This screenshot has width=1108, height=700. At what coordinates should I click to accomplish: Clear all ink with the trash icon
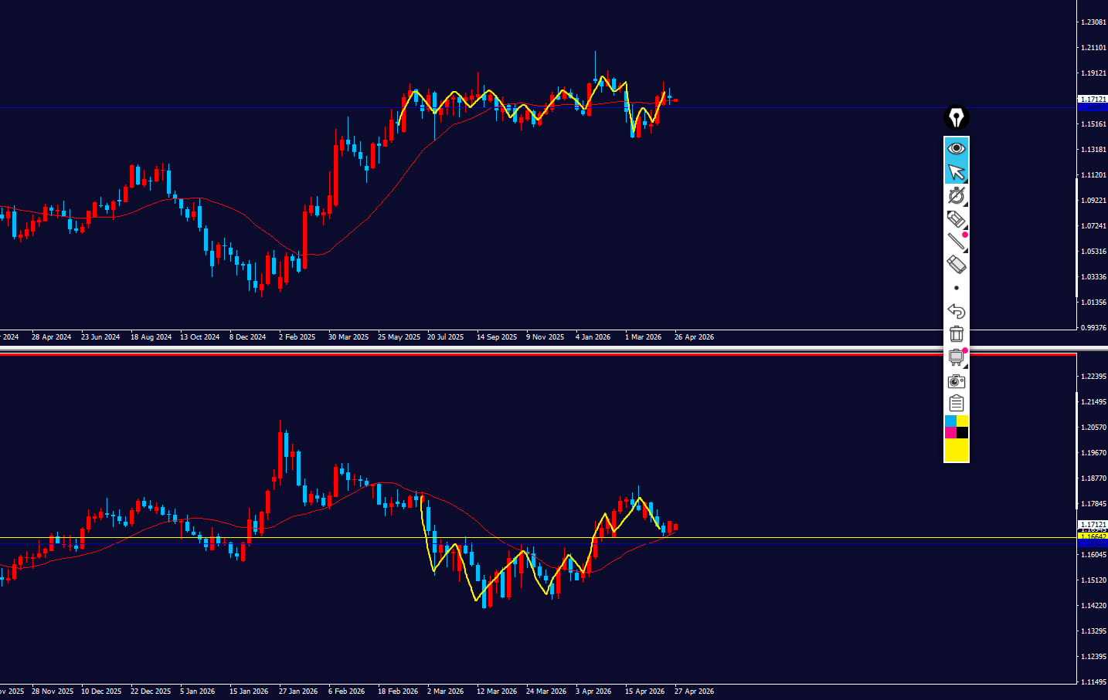tap(957, 334)
